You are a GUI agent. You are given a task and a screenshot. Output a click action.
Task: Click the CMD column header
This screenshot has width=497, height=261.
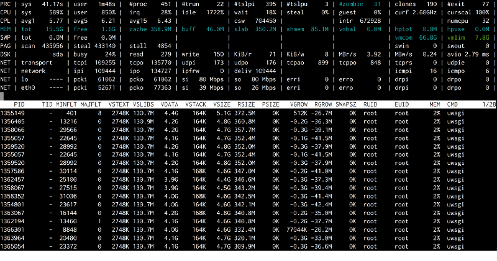pos(452,104)
